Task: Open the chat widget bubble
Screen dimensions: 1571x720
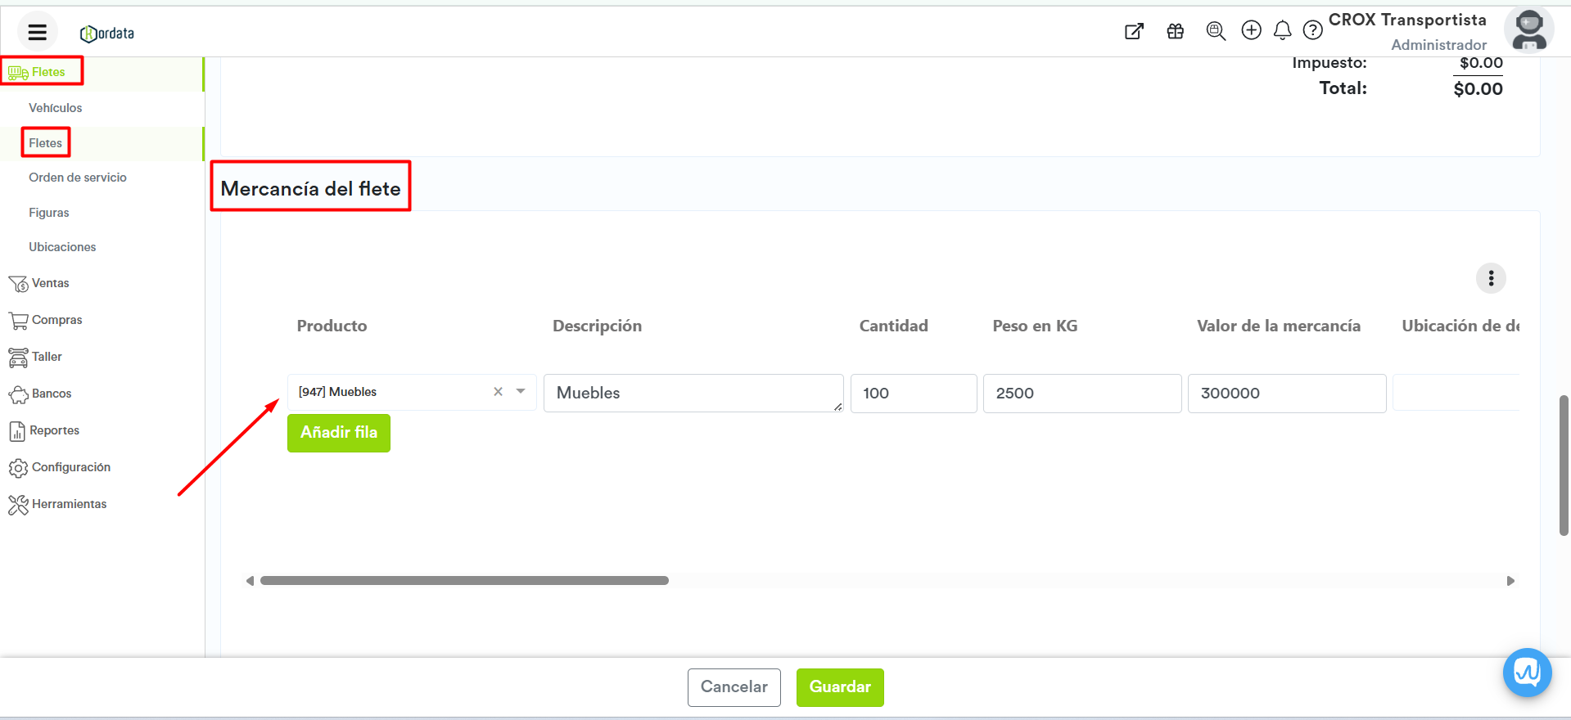Action: 1527,673
